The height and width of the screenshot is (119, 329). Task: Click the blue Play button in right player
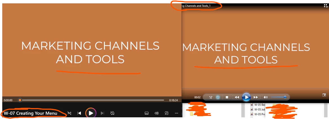[x=246, y=97]
